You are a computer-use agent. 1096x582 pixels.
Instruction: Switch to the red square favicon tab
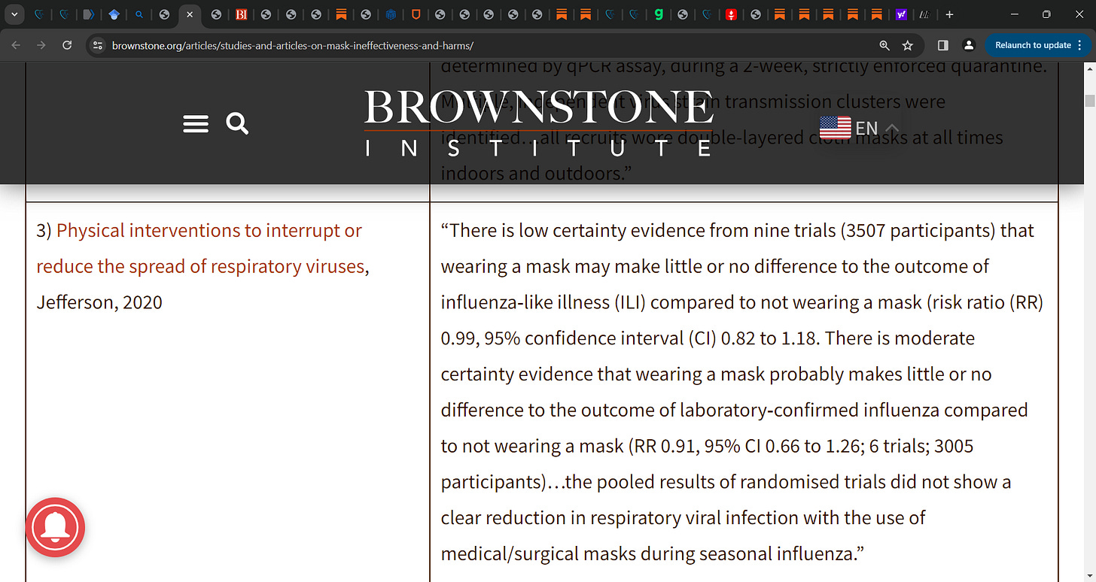tap(731, 14)
